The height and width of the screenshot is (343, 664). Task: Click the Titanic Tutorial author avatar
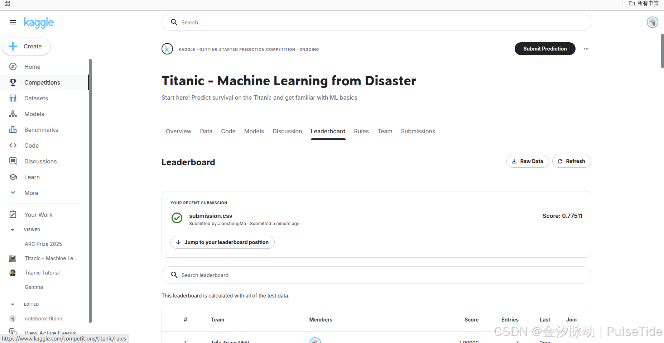coord(13,273)
